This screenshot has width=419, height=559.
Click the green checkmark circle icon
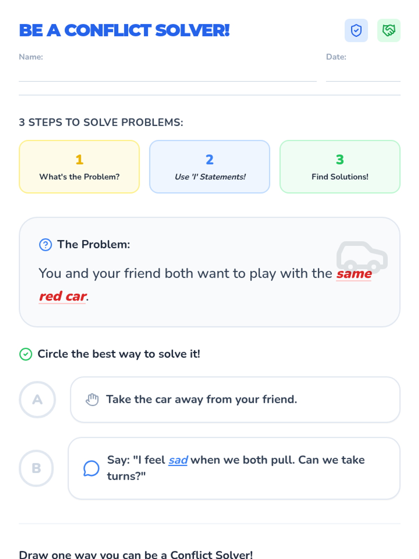pos(26,354)
